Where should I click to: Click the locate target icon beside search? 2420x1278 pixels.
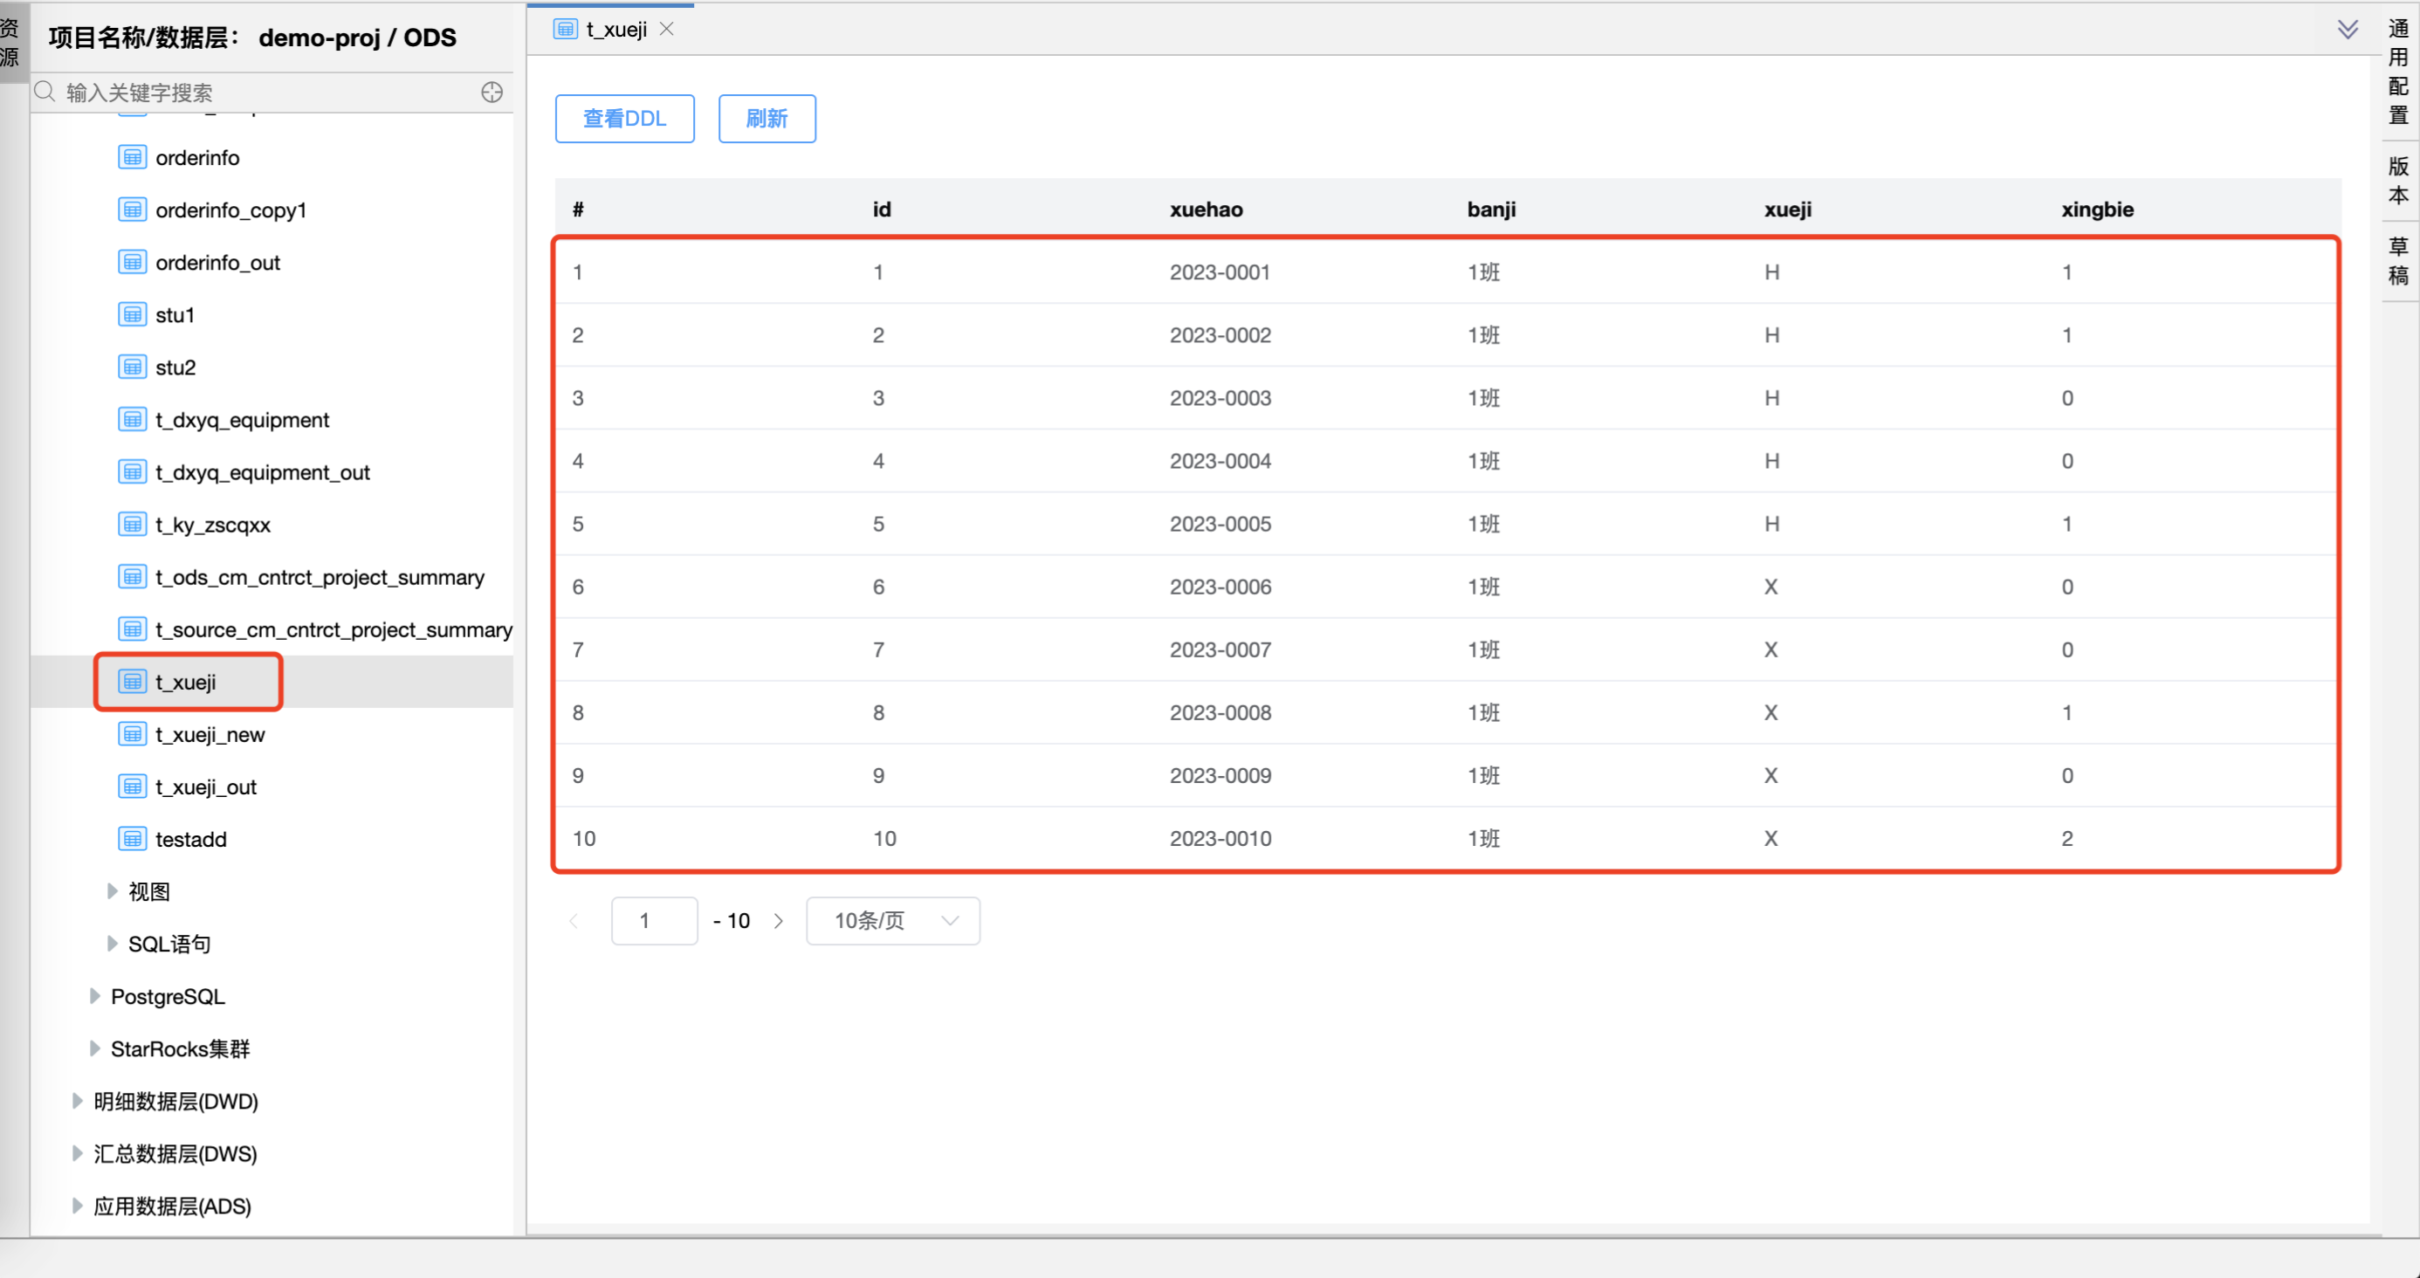492,92
